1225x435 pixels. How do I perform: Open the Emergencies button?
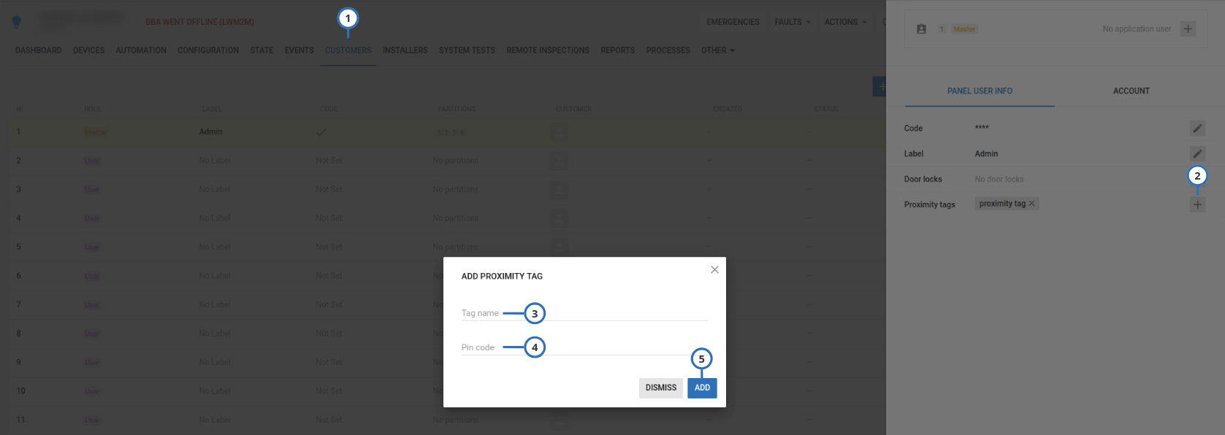tap(733, 22)
